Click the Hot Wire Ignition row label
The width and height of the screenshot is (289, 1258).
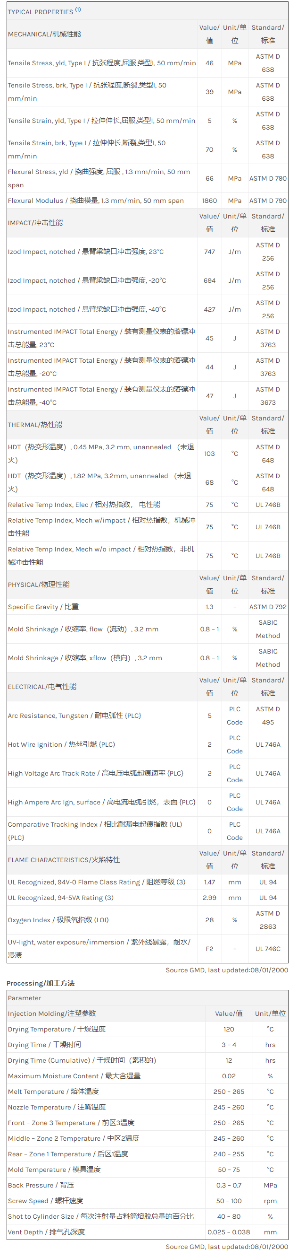pos(62,745)
